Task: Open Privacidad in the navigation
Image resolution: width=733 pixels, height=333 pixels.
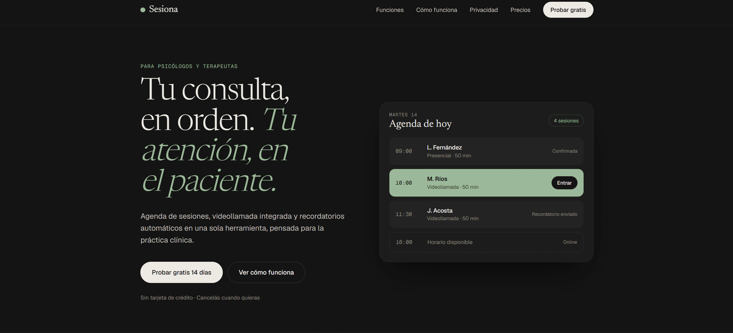Action: pos(484,10)
